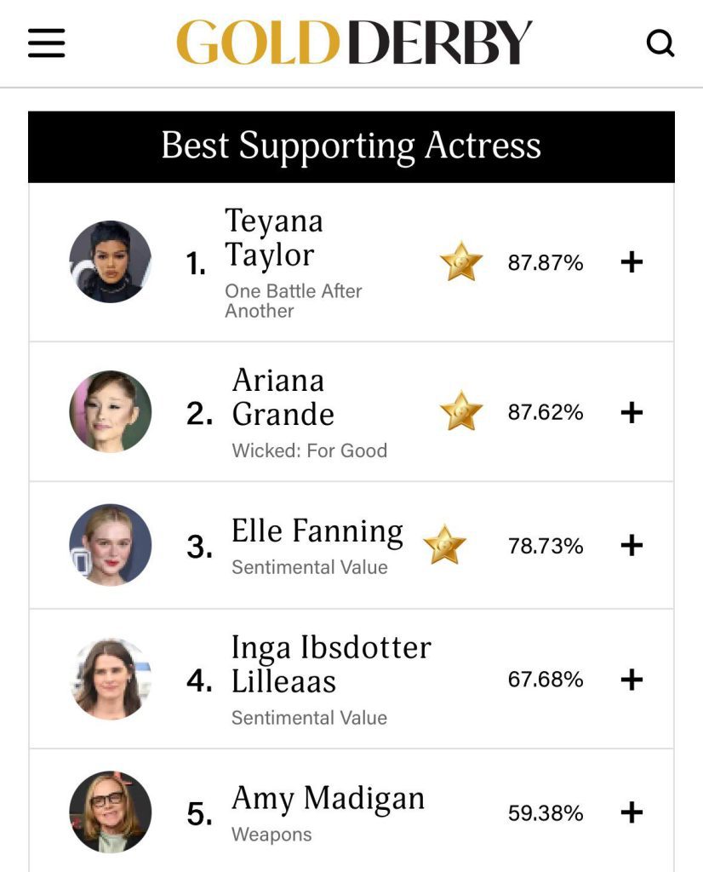Expand Ariana Grande row with plus

click(x=631, y=413)
